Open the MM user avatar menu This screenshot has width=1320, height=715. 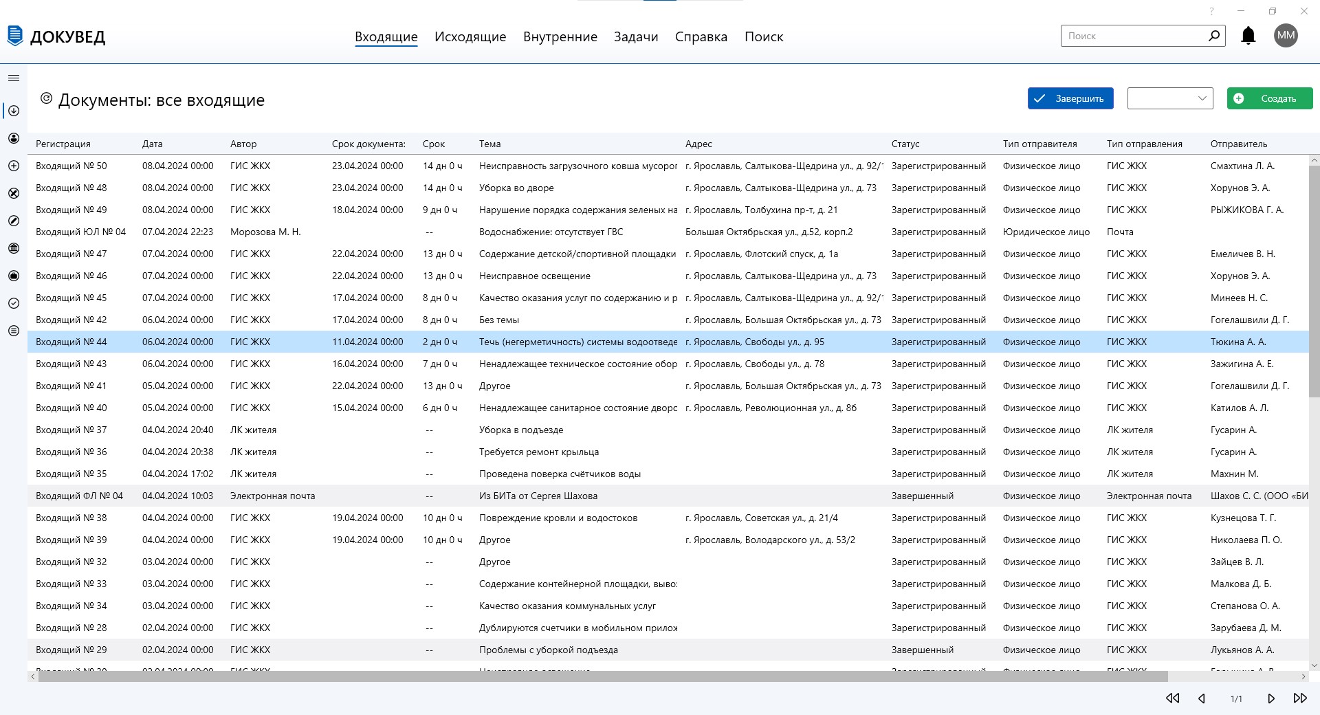(1286, 35)
